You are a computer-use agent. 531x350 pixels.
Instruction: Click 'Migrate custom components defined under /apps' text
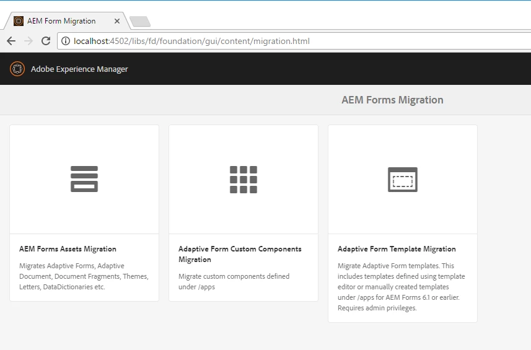[234, 281]
